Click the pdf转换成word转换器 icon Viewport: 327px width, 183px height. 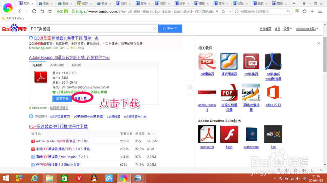pyautogui.click(x=273, y=62)
